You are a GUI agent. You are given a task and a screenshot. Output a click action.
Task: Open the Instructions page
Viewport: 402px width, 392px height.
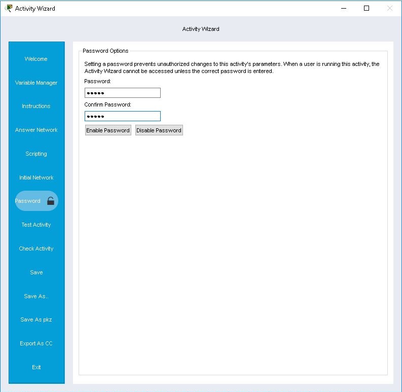36,106
